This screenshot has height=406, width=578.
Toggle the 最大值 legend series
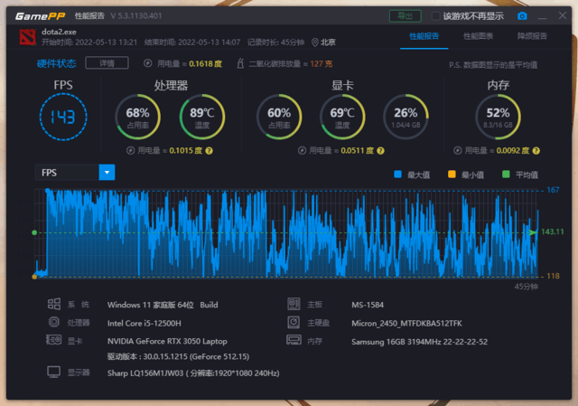398,175
